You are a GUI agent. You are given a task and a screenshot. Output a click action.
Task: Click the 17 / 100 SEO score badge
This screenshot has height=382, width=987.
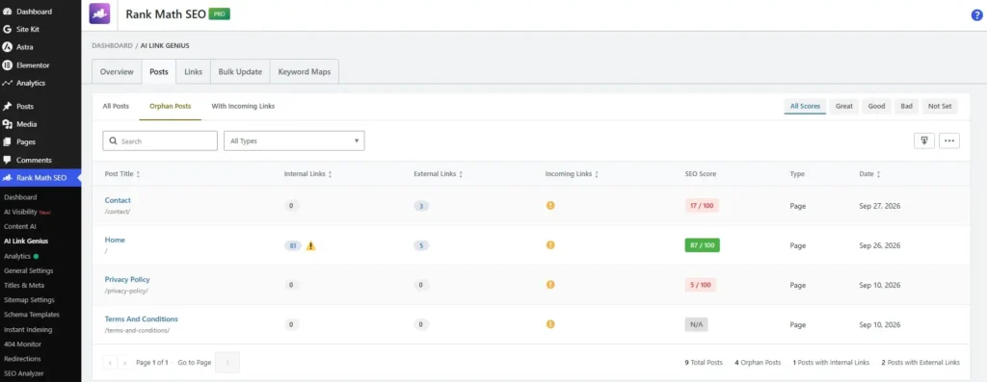pyautogui.click(x=702, y=206)
